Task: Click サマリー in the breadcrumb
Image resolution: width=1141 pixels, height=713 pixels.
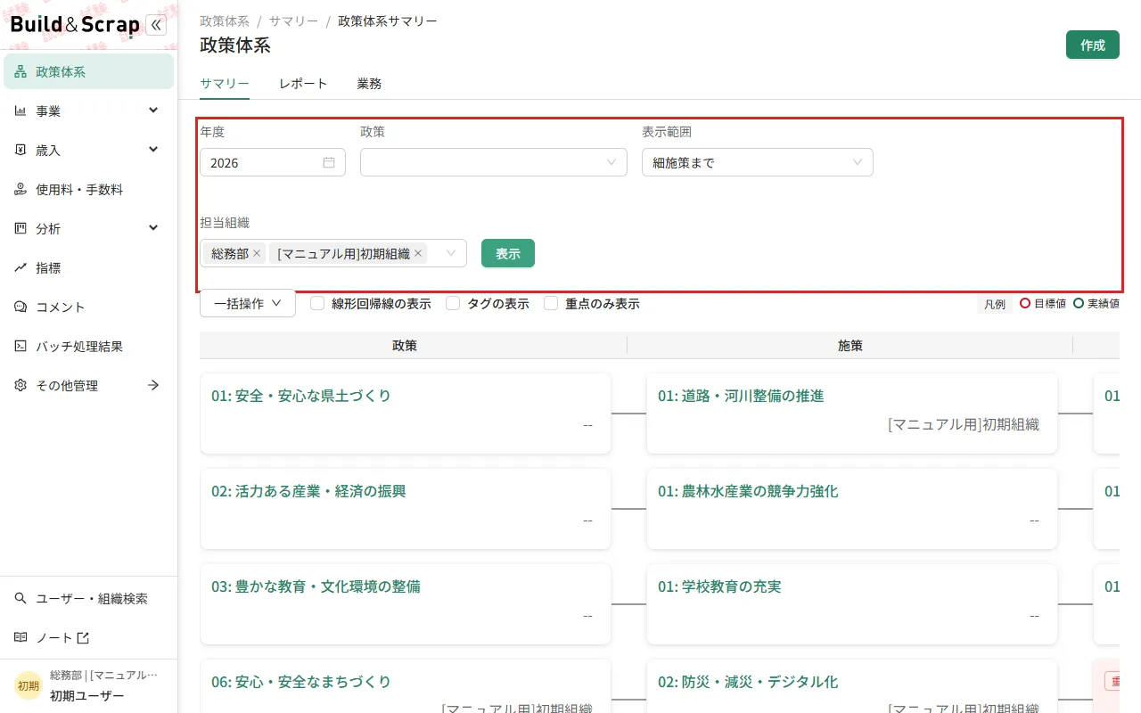Action: click(293, 20)
